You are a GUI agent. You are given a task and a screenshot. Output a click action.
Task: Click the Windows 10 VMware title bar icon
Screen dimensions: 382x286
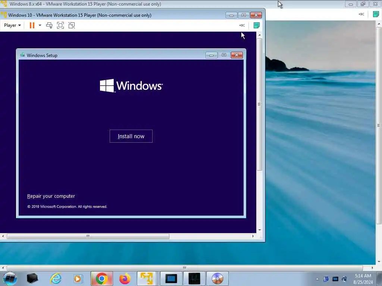point(4,15)
